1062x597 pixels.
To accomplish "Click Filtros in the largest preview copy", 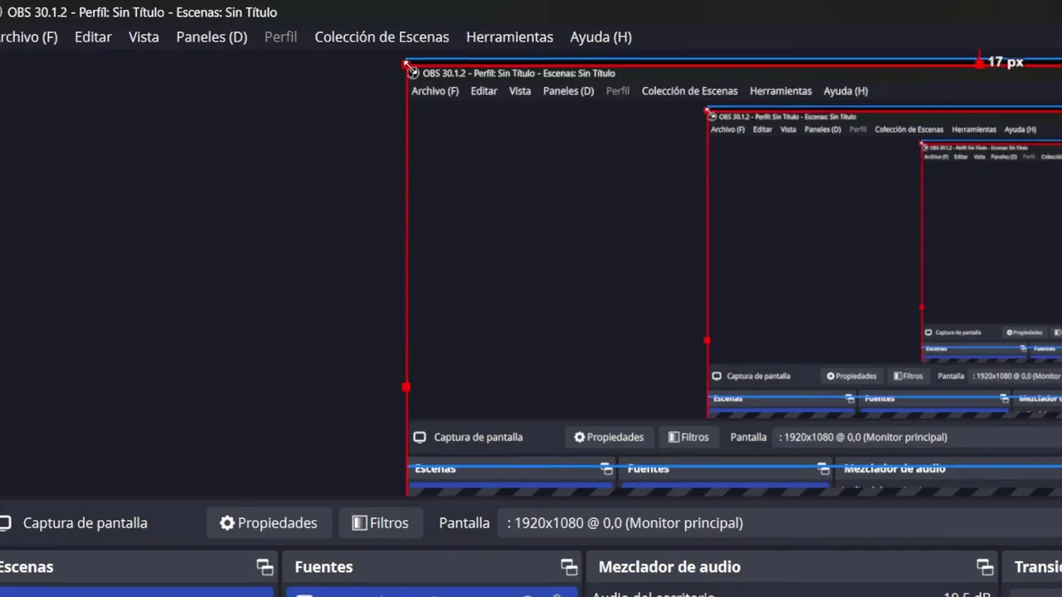I will tap(689, 437).
